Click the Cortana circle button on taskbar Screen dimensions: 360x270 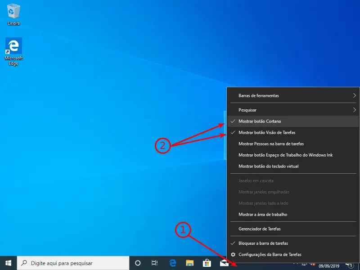[138, 263]
